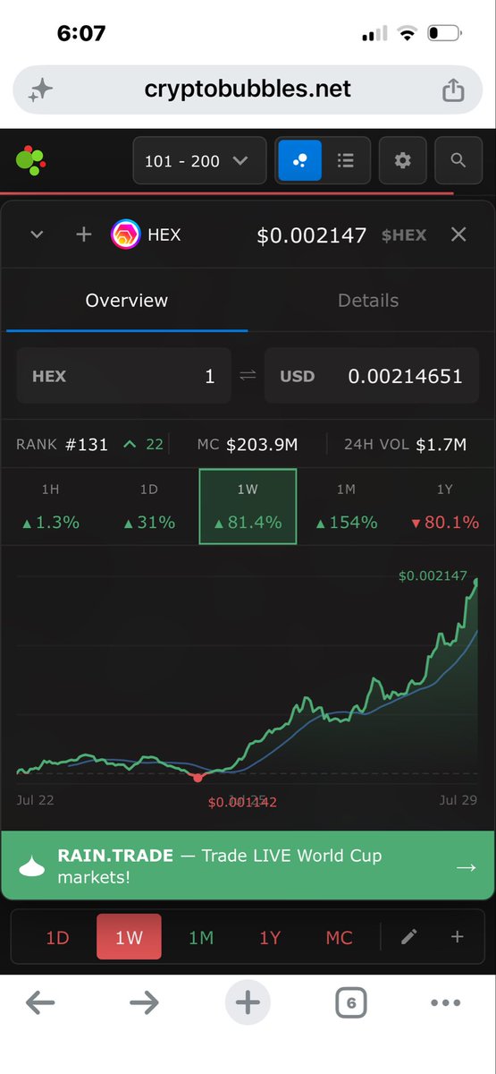The width and height of the screenshot is (496, 1074).
Task: Click the RANK #131 text
Action: [63, 444]
